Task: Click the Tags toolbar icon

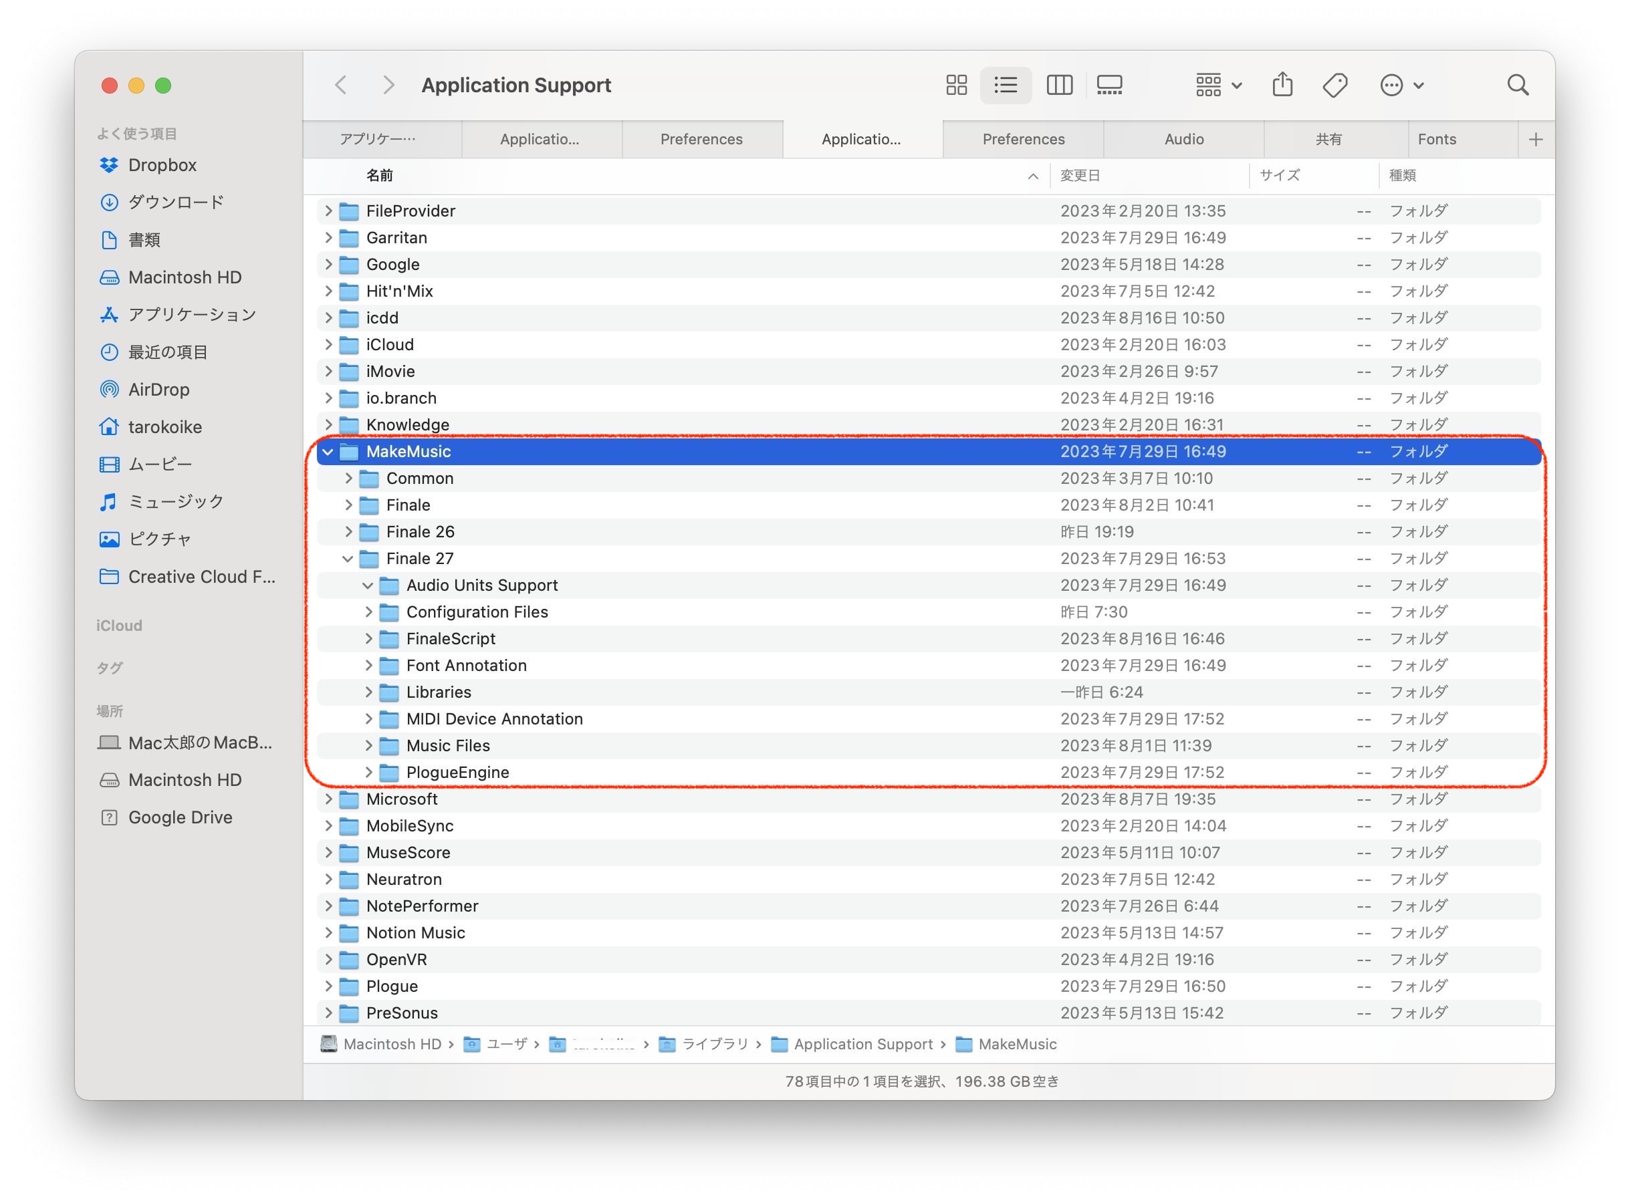Action: [1334, 85]
